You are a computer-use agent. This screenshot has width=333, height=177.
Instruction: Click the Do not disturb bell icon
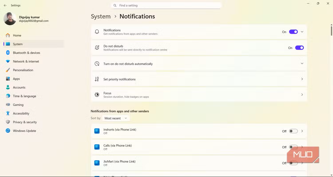click(97, 48)
